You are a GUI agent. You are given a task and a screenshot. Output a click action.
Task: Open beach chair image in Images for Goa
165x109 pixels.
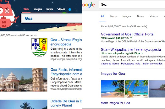click(136, 89)
